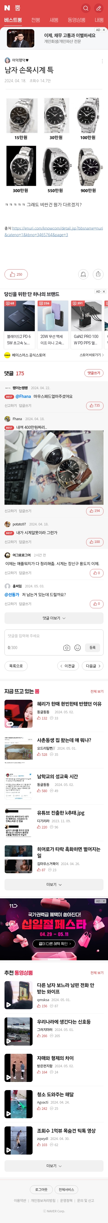Click the 댓글쓰기 write comment button

click(x=94, y=373)
